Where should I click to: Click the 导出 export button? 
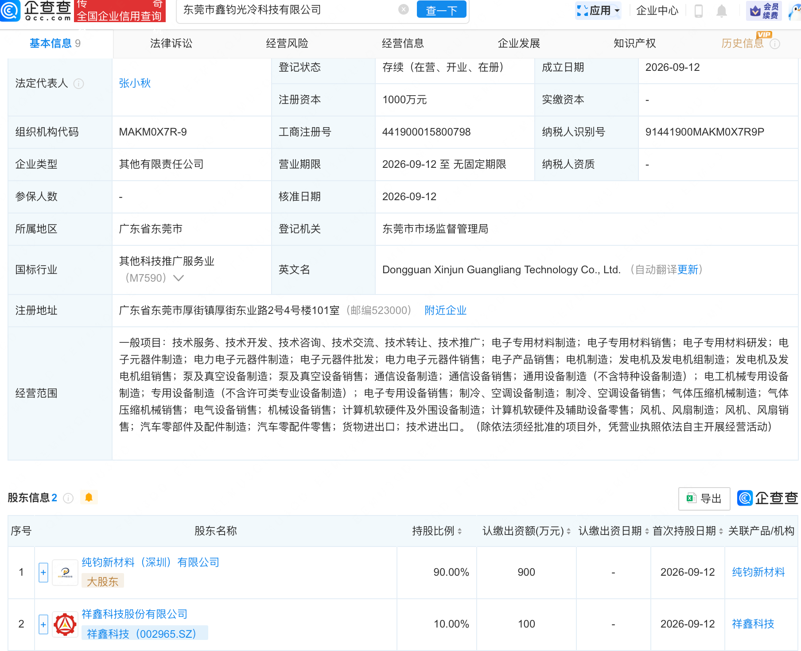tap(704, 499)
